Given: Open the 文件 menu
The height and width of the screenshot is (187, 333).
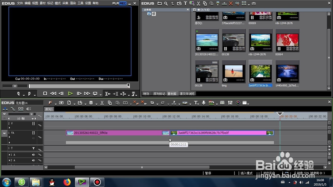Looking at the screenshot, I should click(x=20, y=3).
